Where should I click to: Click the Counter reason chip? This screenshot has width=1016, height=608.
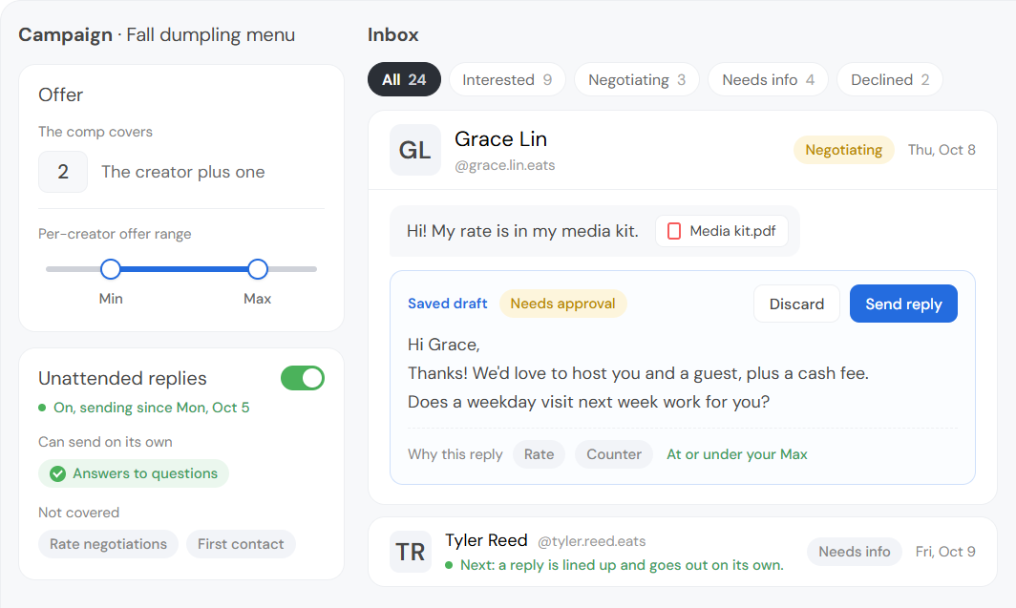[x=614, y=454]
